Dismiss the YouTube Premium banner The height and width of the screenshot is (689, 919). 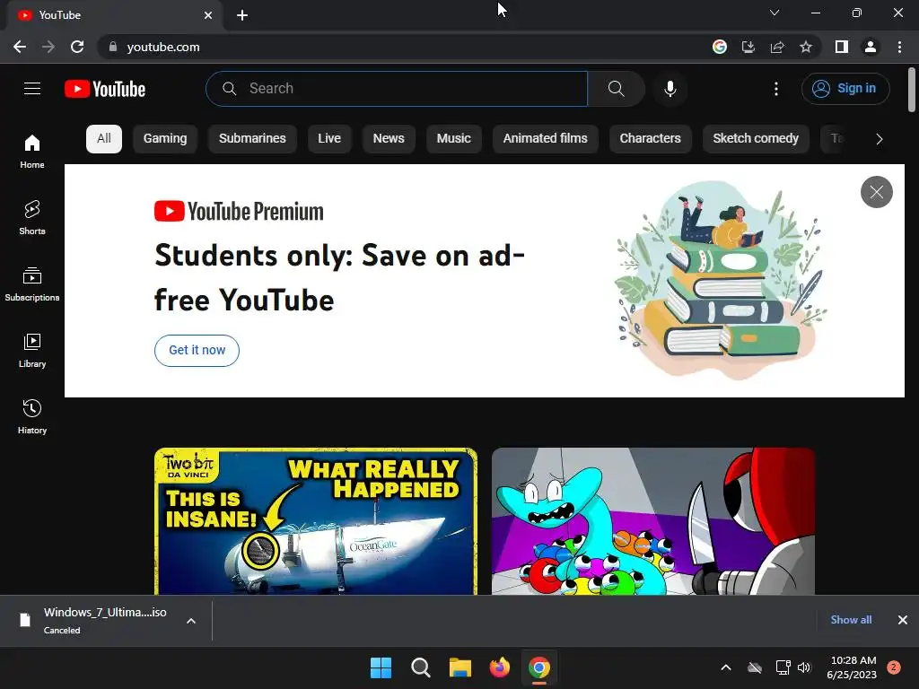[876, 192]
